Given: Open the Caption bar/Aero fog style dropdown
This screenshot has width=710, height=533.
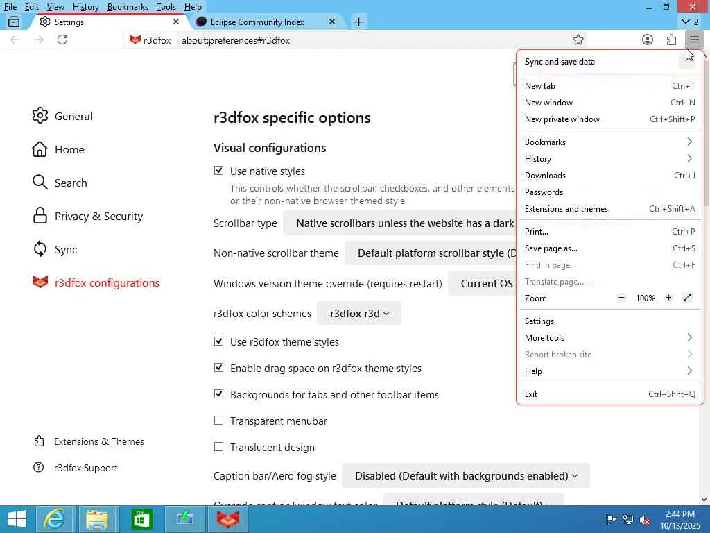Looking at the screenshot, I should click(466, 475).
